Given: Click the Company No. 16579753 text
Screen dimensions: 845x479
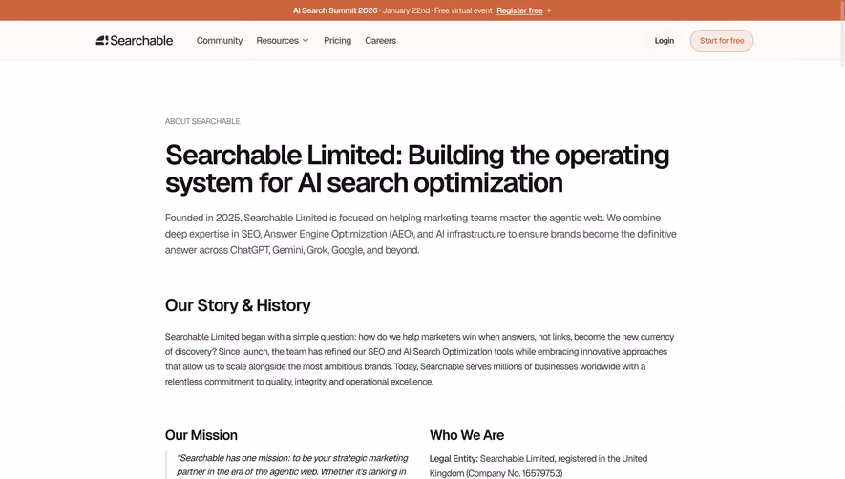Looking at the screenshot, I should point(514,473).
